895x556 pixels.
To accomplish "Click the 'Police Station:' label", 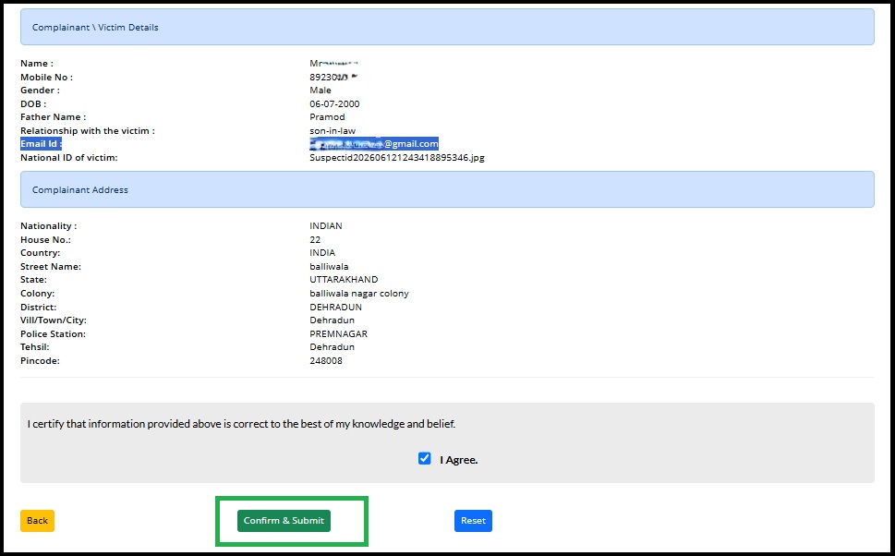I will click(53, 334).
